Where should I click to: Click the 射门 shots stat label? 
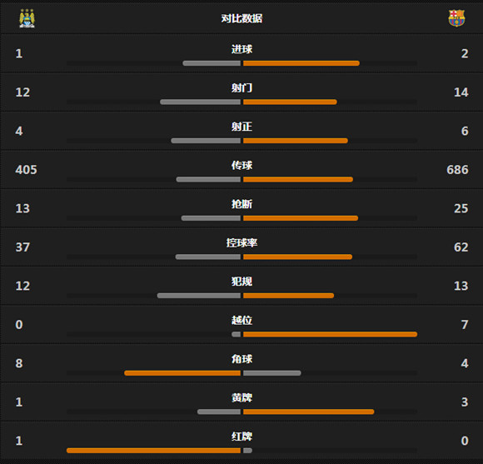[x=242, y=88]
